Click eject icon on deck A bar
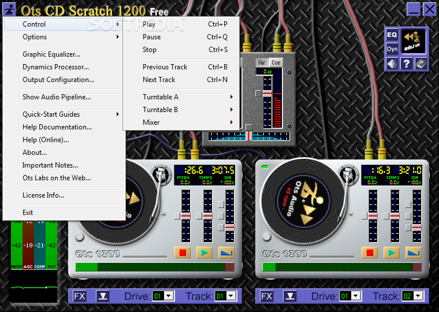This screenshot has height=312, width=439. pos(103,296)
